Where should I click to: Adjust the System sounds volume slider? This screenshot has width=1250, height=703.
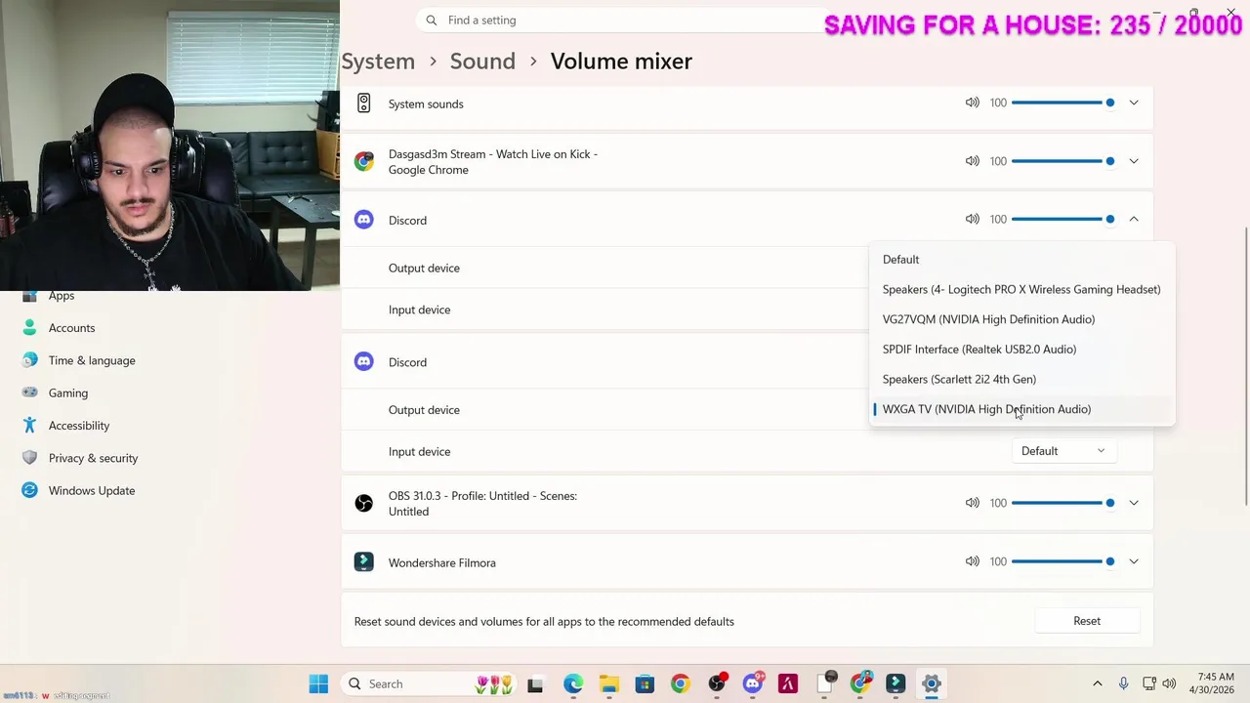coord(1064,103)
